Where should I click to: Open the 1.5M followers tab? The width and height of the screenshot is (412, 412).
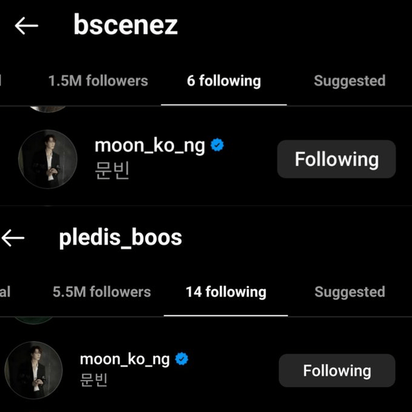click(98, 81)
